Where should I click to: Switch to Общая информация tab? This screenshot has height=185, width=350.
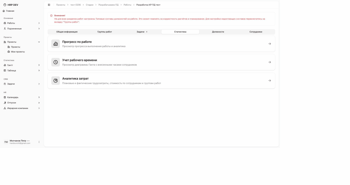(x=67, y=32)
